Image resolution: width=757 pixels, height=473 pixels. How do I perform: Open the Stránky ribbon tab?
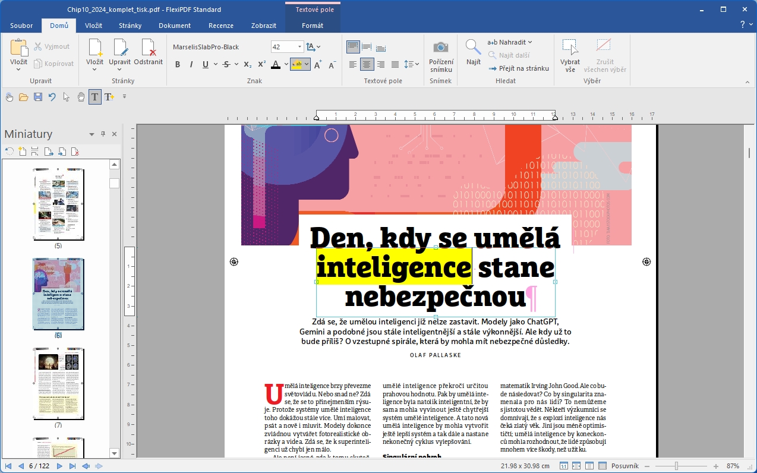click(130, 26)
